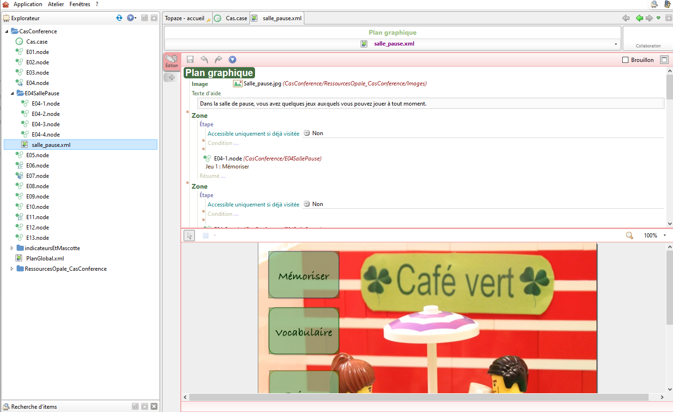Select E01.node in the explorer

click(38, 52)
